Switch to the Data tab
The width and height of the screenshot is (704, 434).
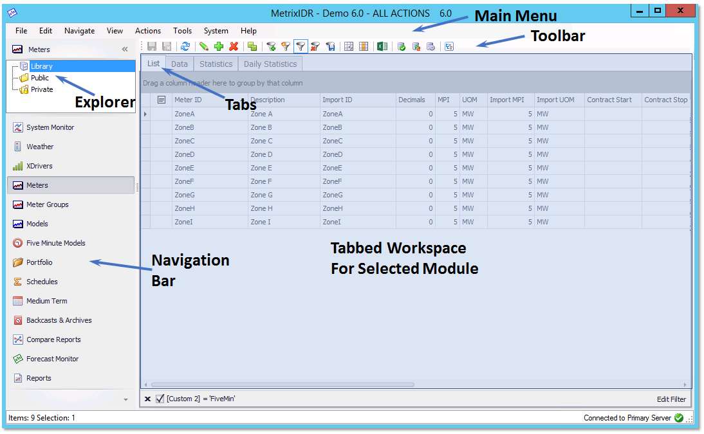pyautogui.click(x=180, y=64)
